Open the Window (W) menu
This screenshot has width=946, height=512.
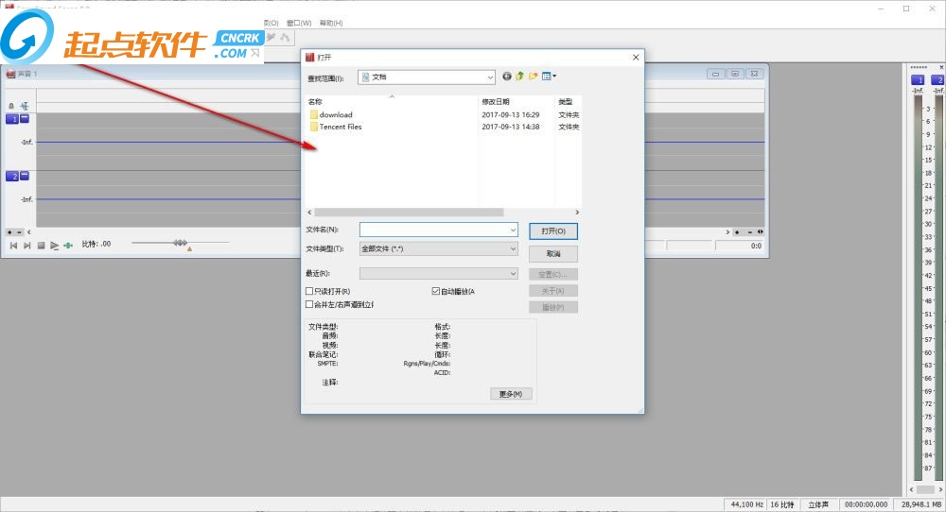tap(299, 23)
